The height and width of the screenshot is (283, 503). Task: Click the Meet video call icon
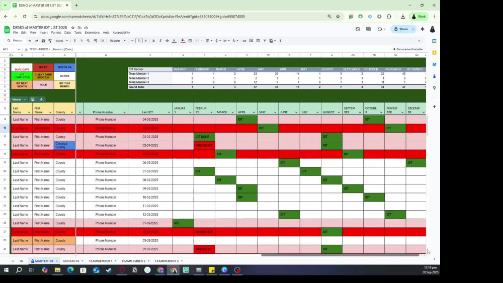click(x=380, y=29)
